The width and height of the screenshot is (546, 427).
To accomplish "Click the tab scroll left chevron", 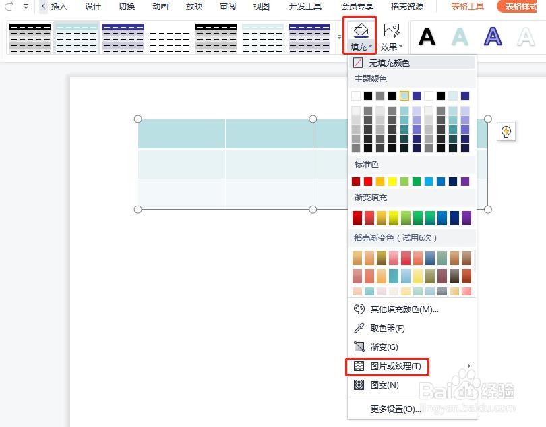I will [x=43, y=6].
